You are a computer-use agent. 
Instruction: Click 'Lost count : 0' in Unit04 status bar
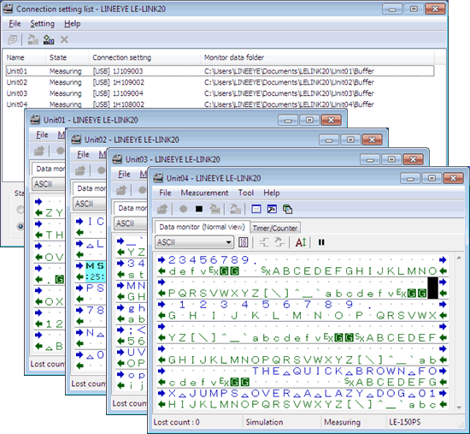(176, 422)
